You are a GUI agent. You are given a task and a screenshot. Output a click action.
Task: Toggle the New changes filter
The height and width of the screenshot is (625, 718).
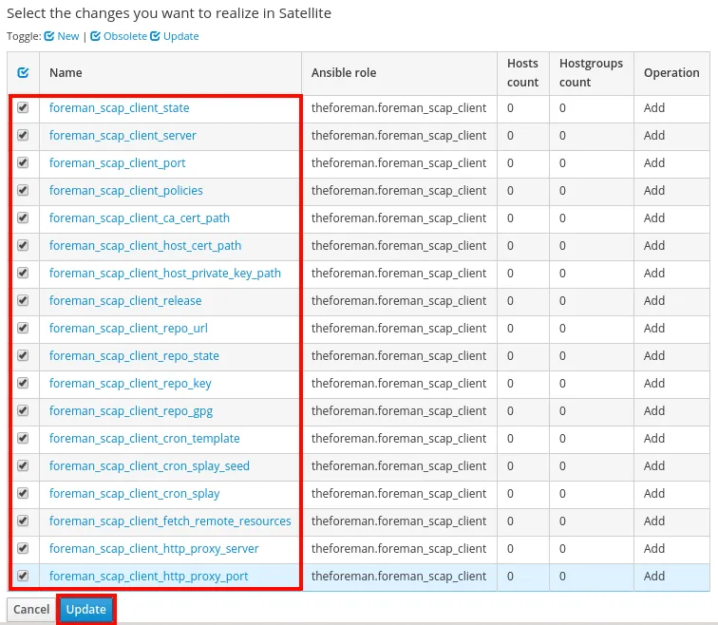tap(62, 36)
